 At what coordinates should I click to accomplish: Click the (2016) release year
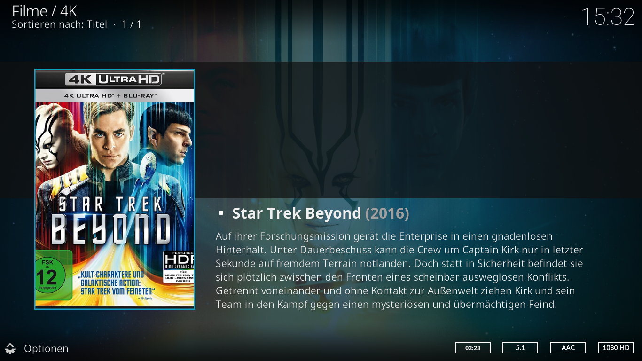click(387, 213)
